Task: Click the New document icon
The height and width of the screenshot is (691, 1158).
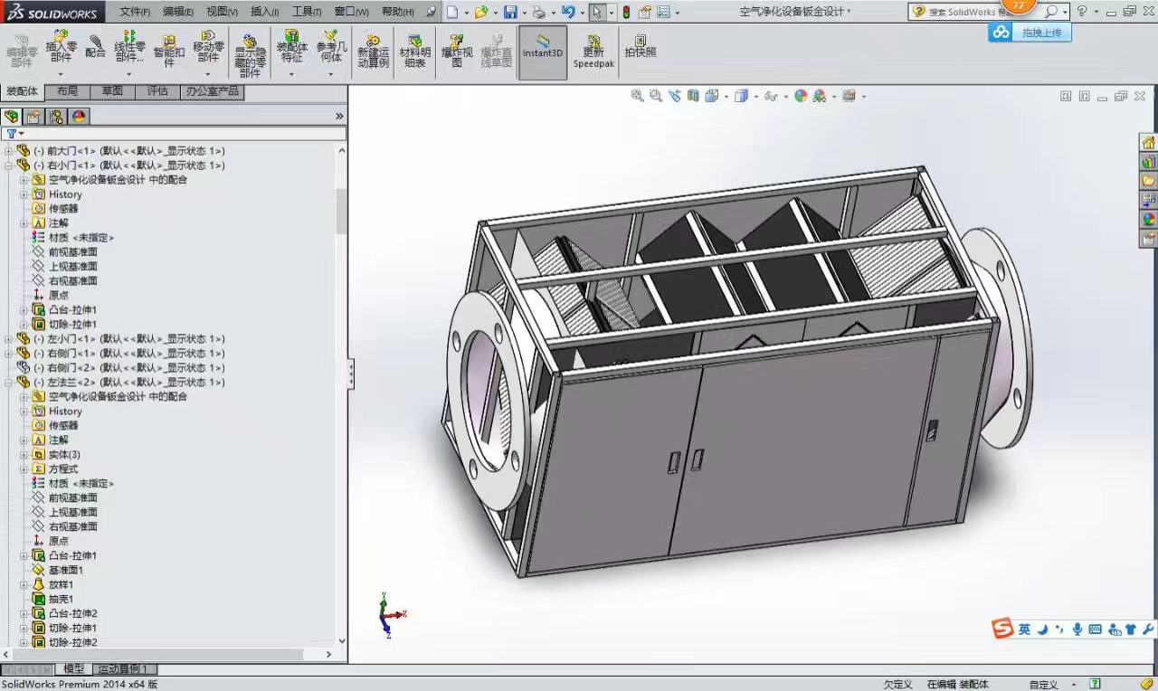Action: (x=452, y=12)
